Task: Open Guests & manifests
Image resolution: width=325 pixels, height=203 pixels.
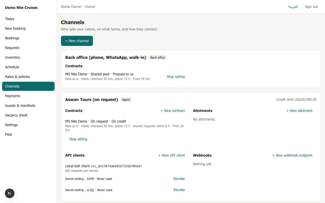Action: [28, 106]
